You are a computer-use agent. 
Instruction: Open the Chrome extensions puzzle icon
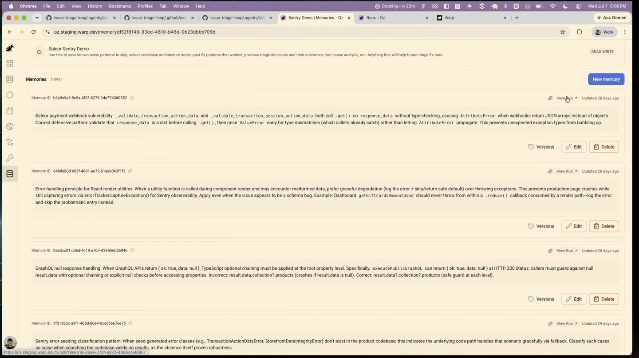click(579, 32)
